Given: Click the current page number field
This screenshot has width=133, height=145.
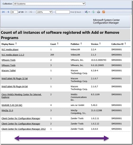Looking at the screenshot, I should [14, 12].
